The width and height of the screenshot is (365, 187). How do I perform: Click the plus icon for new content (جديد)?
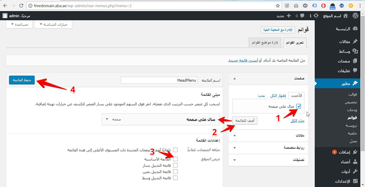[x=288, y=16]
